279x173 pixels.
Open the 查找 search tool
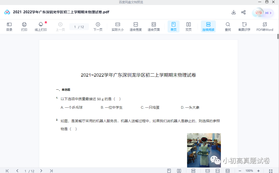[228, 27]
